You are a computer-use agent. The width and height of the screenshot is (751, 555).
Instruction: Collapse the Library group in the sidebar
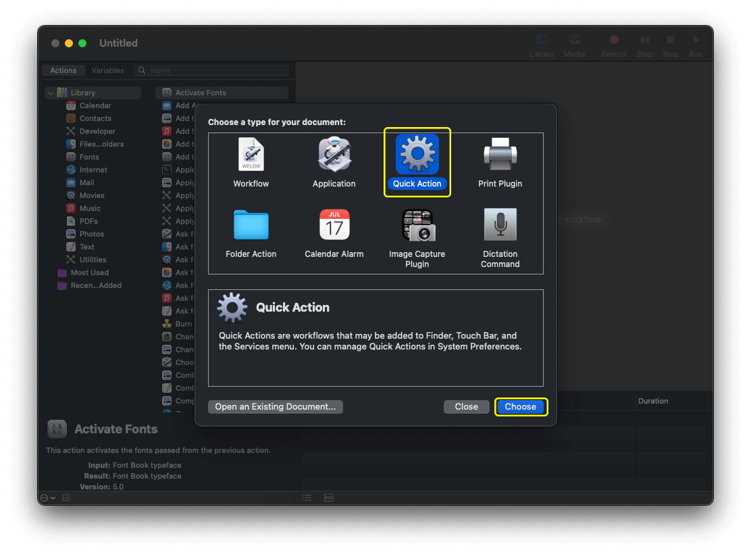(50, 93)
